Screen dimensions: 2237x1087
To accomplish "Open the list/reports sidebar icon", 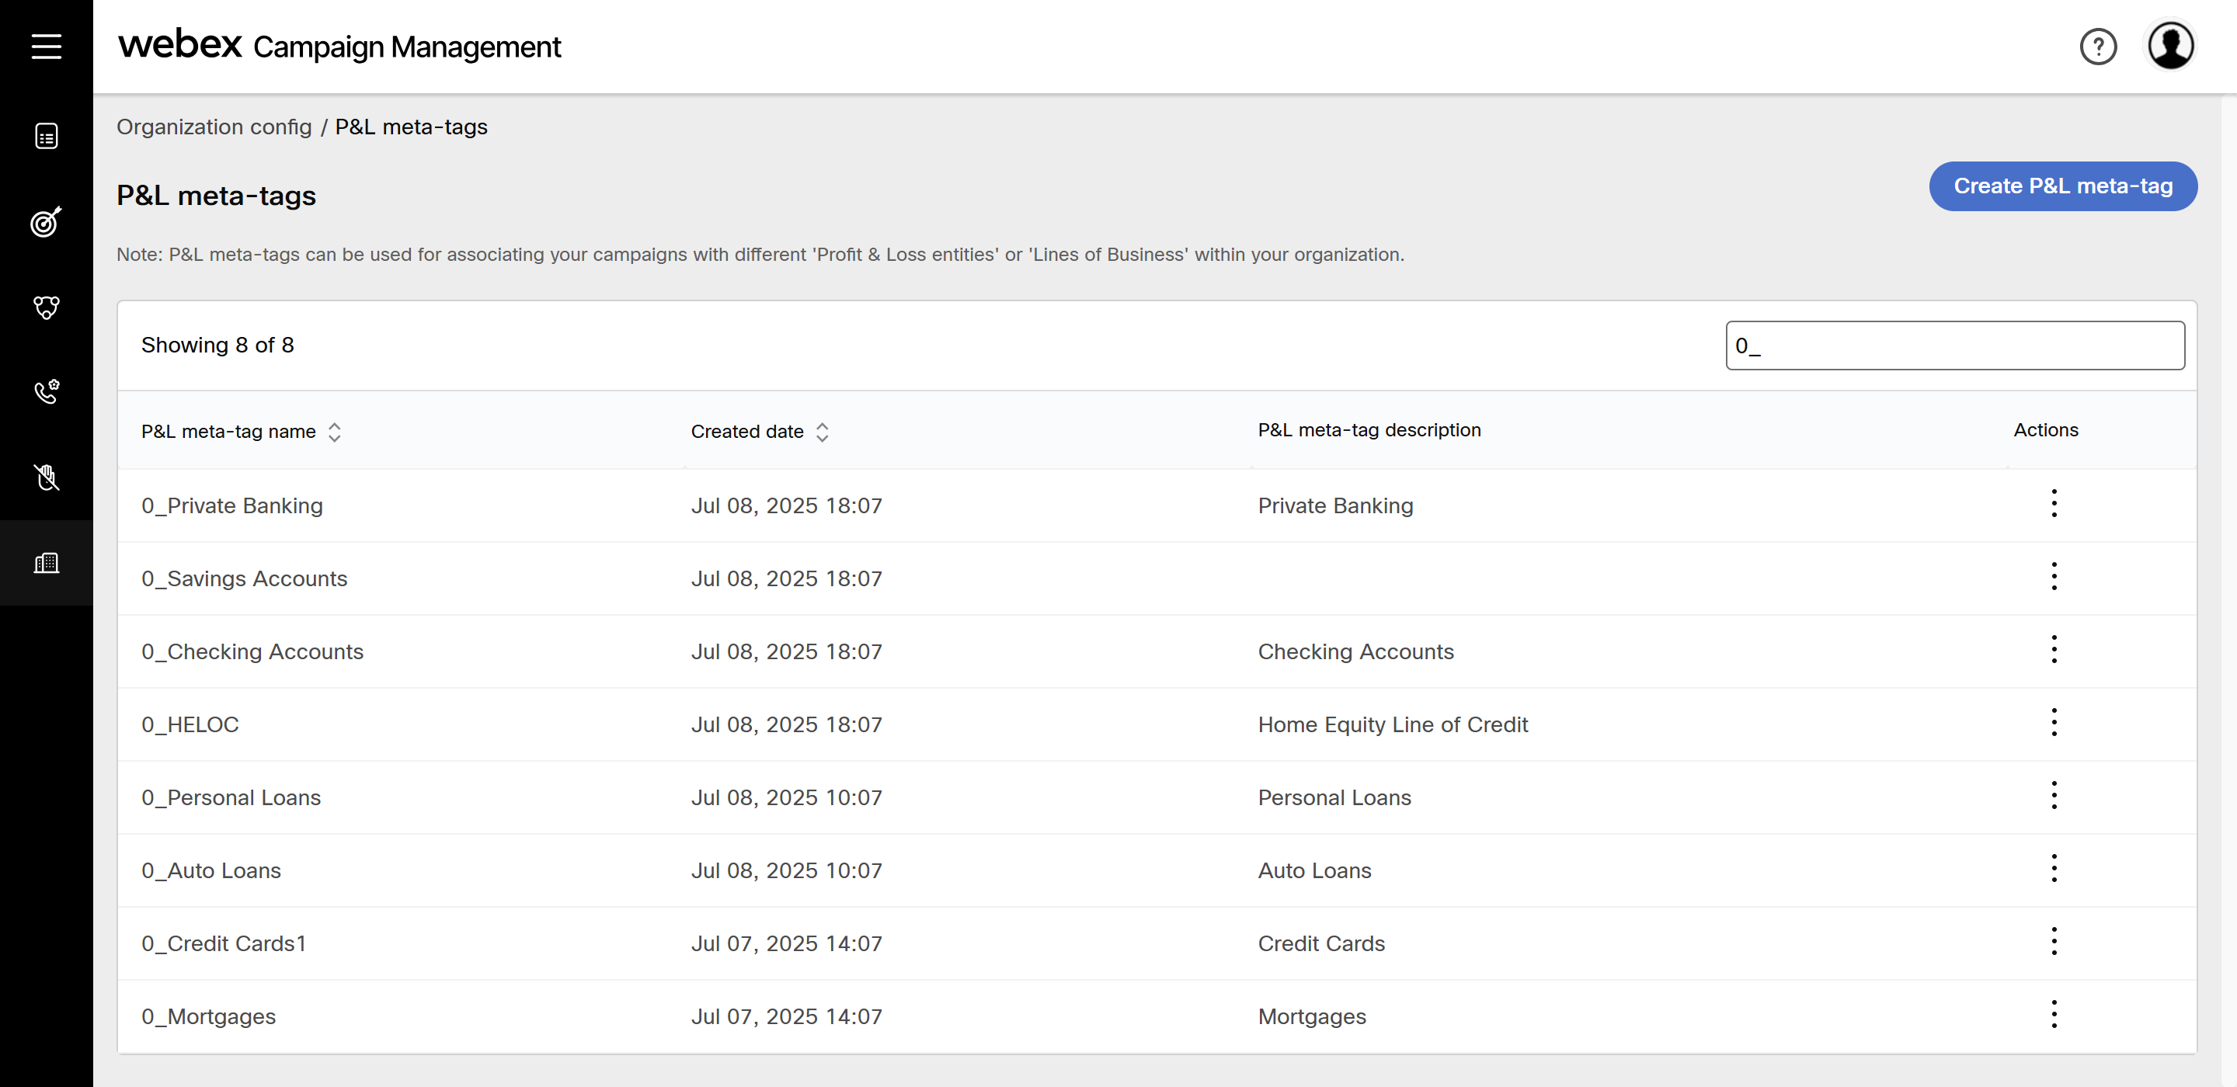I will tap(46, 137).
